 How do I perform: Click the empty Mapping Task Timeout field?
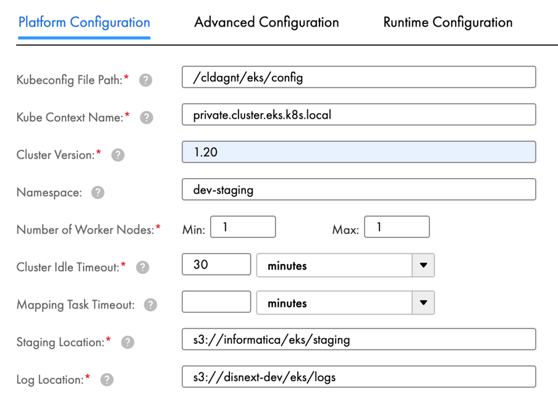click(216, 302)
